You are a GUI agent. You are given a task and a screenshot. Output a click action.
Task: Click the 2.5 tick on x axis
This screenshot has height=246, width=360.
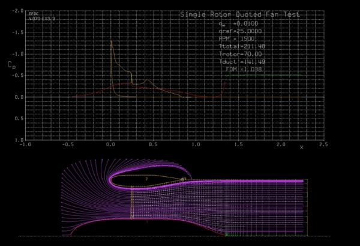(x=323, y=144)
